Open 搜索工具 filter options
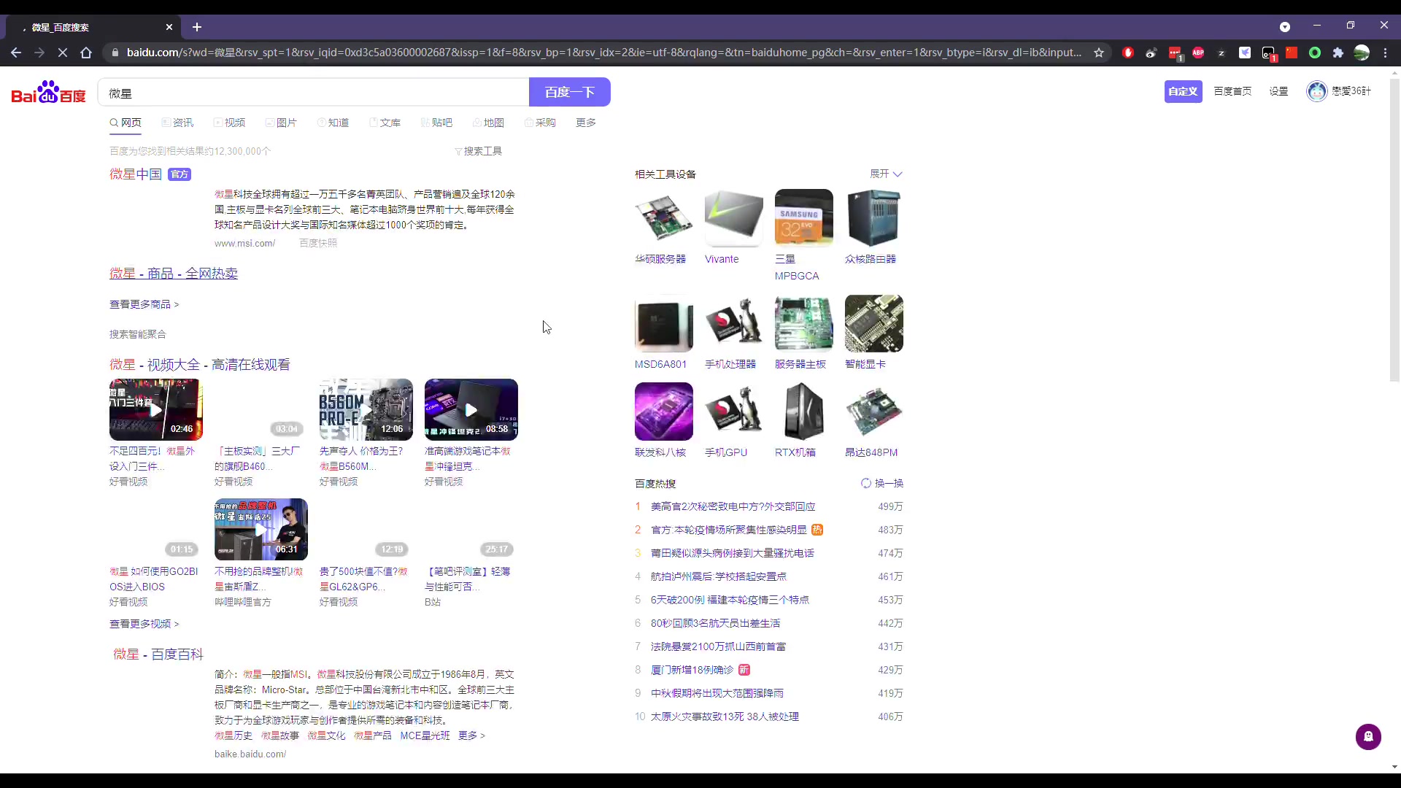Screen dimensions: 1401x788 pos(478,151)
